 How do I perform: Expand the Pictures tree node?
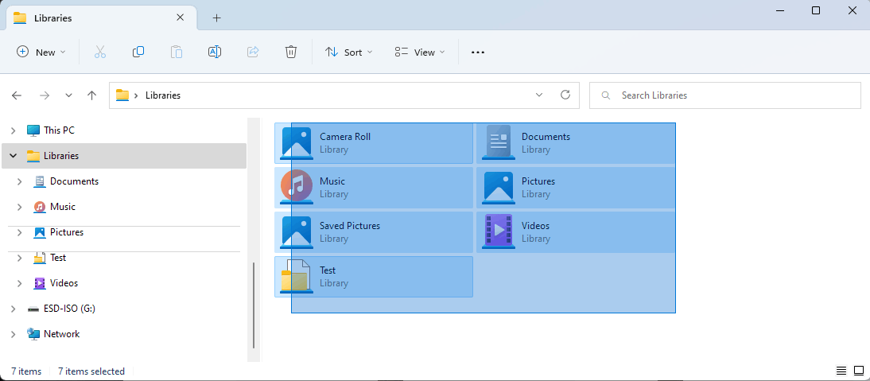pyautogui.click(x=19, y=232)
